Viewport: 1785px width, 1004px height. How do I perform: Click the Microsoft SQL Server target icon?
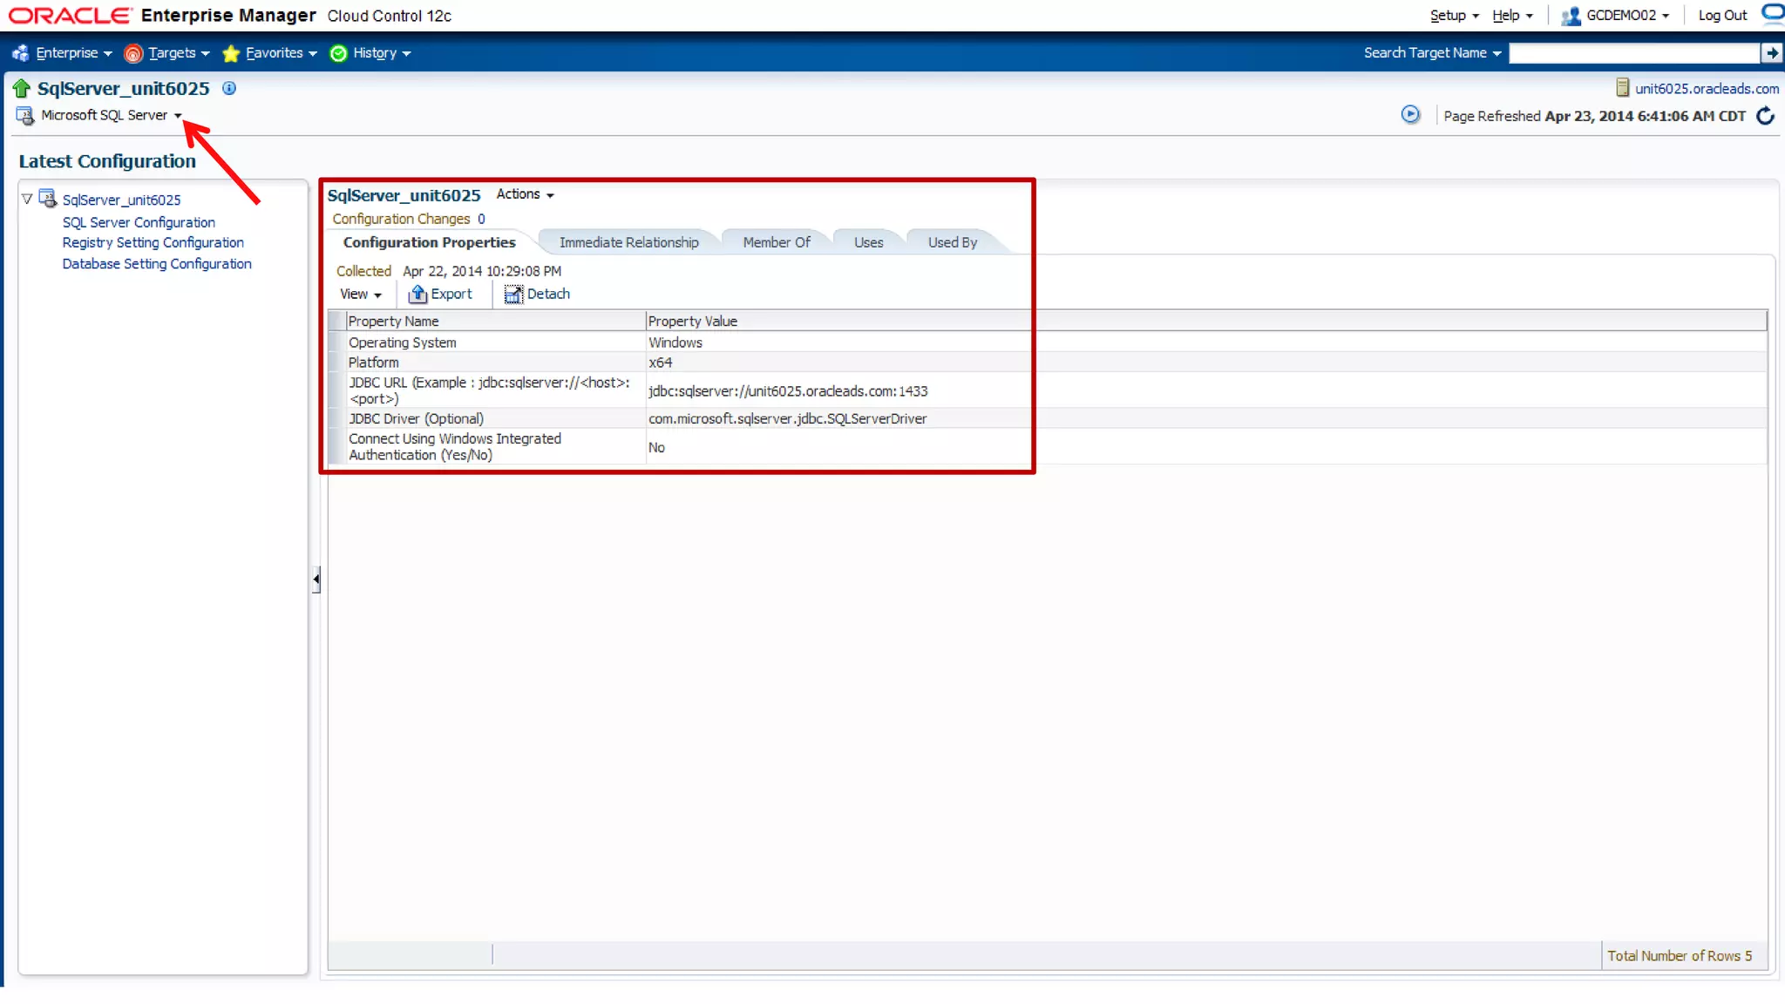[25, 115]
